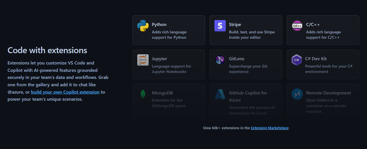
Task: Click the C# Dev Kit hexagon icon
Action: 297,60
